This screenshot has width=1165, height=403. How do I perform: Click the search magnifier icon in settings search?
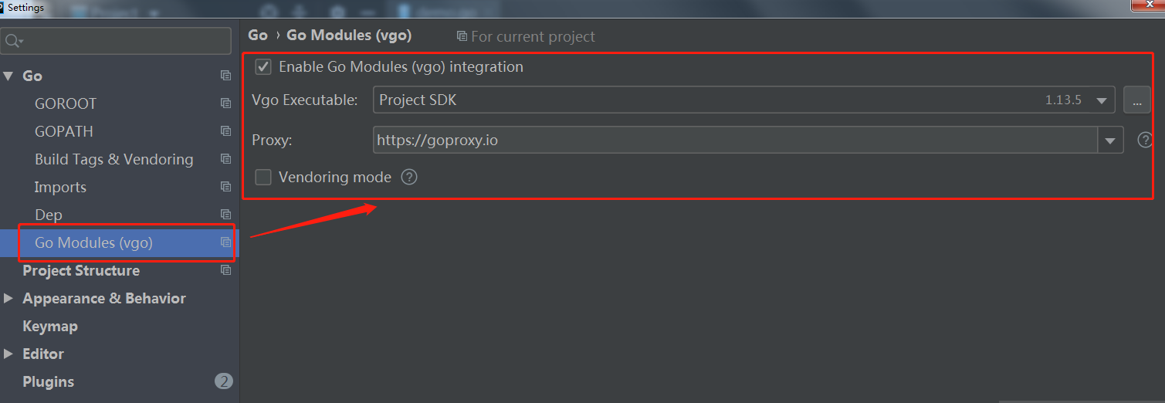pyautogui.click(x=15, y=41)
